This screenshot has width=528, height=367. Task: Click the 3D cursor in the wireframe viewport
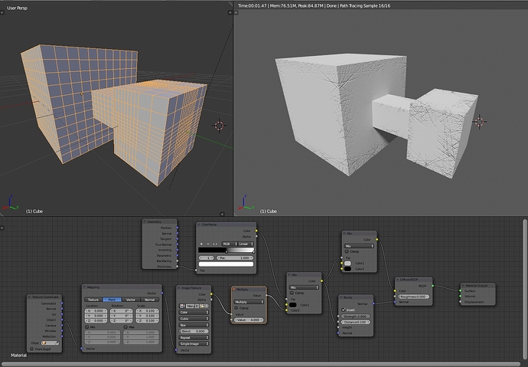click(x=219, y=126)
